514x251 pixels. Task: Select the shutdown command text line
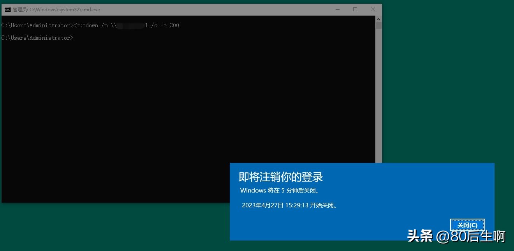[90, 25]
